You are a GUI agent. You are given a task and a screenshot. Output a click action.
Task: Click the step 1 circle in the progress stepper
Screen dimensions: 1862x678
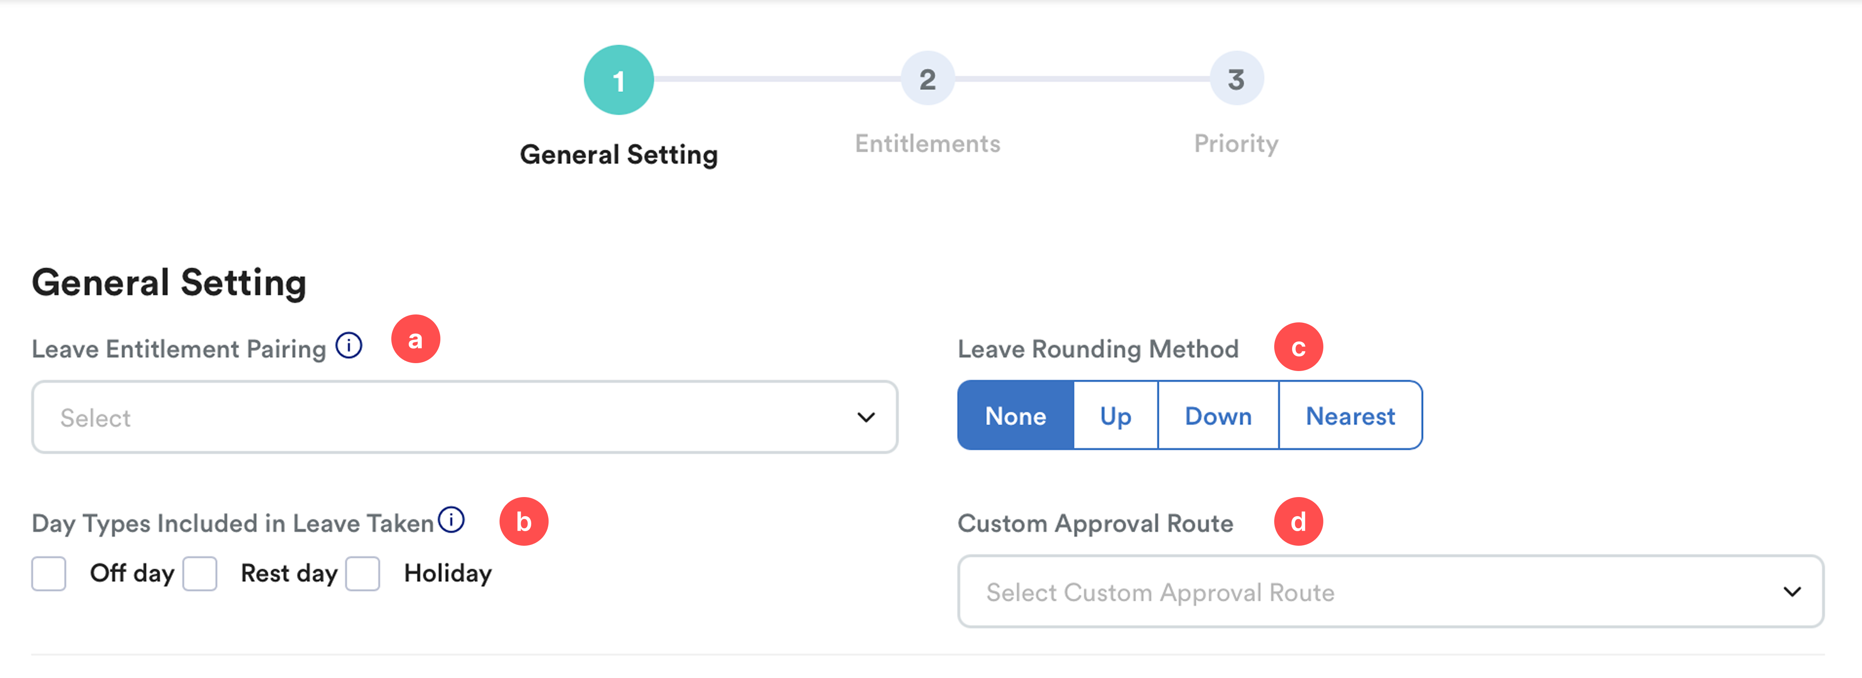point(619,80)
